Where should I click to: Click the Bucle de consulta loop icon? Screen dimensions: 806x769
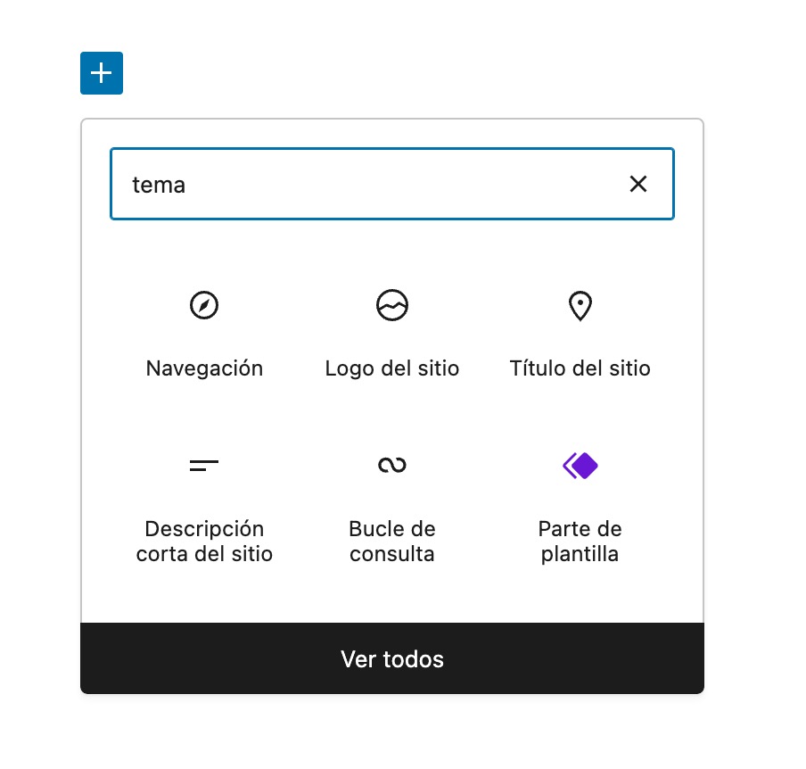(392, 465)
